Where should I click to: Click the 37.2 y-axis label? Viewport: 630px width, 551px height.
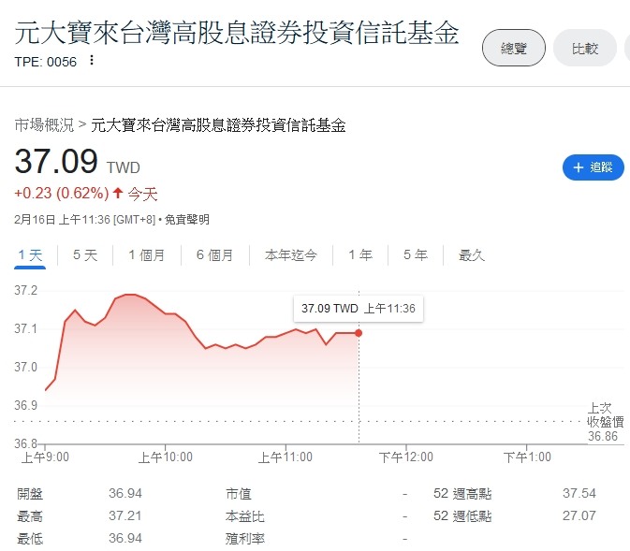coord(25,290)
